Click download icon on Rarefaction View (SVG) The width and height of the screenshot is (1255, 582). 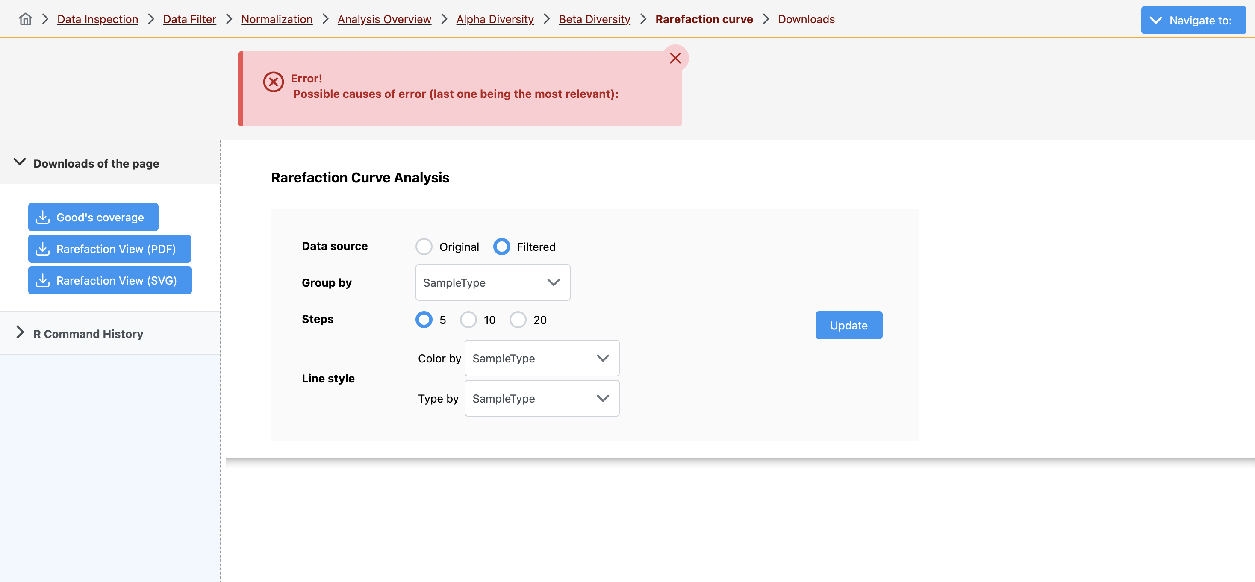coord(43,280)
